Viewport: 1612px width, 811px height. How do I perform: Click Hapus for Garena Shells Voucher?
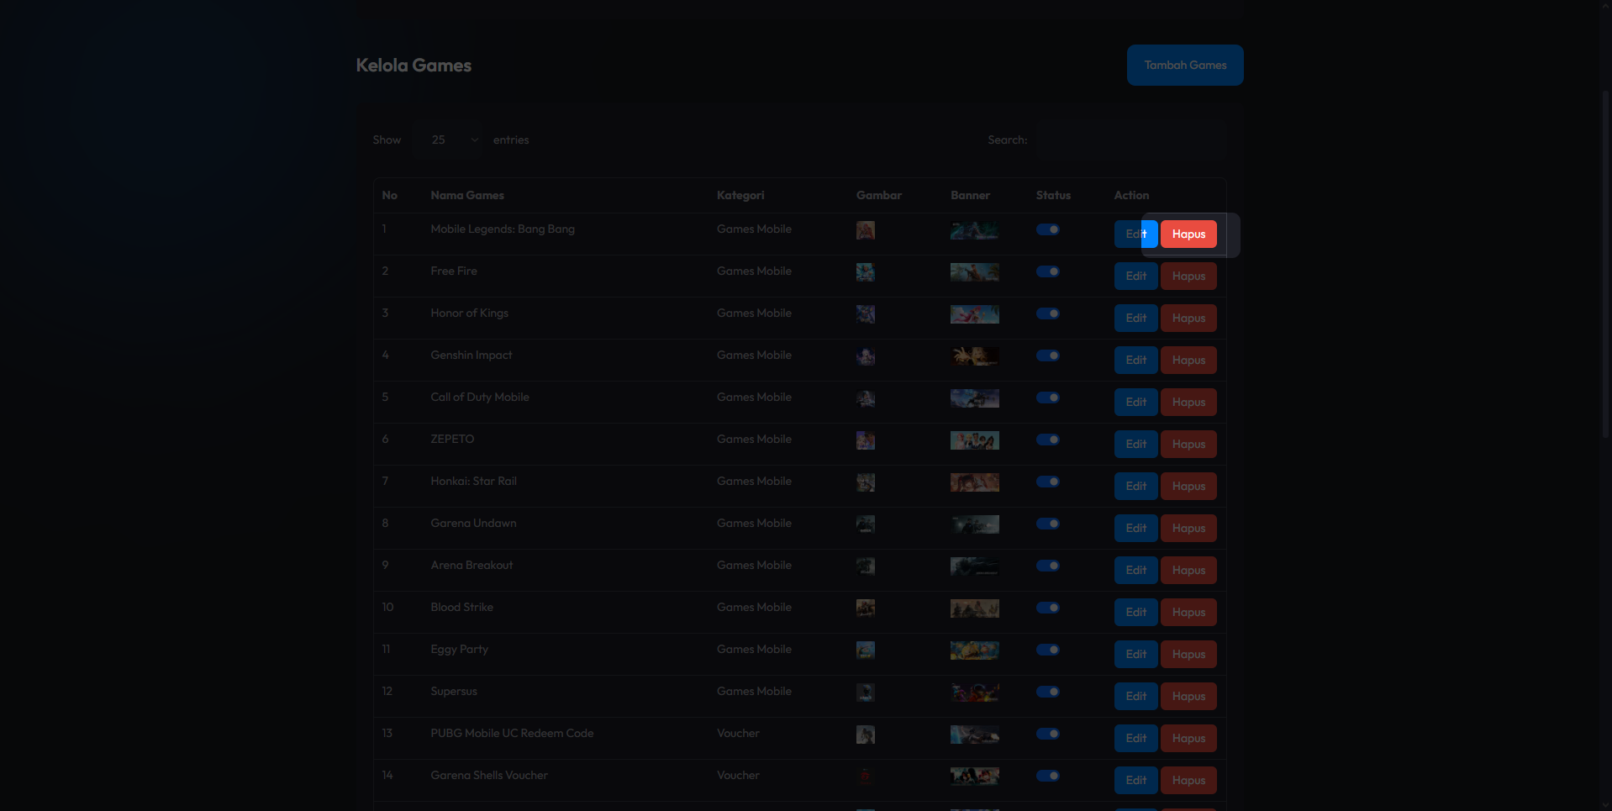pyautogui.click(x=1188, y=780)
